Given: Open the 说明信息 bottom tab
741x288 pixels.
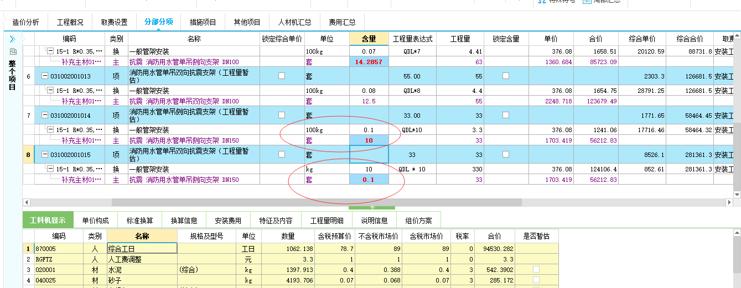Looking at the screenshot, I should [375, 220].
